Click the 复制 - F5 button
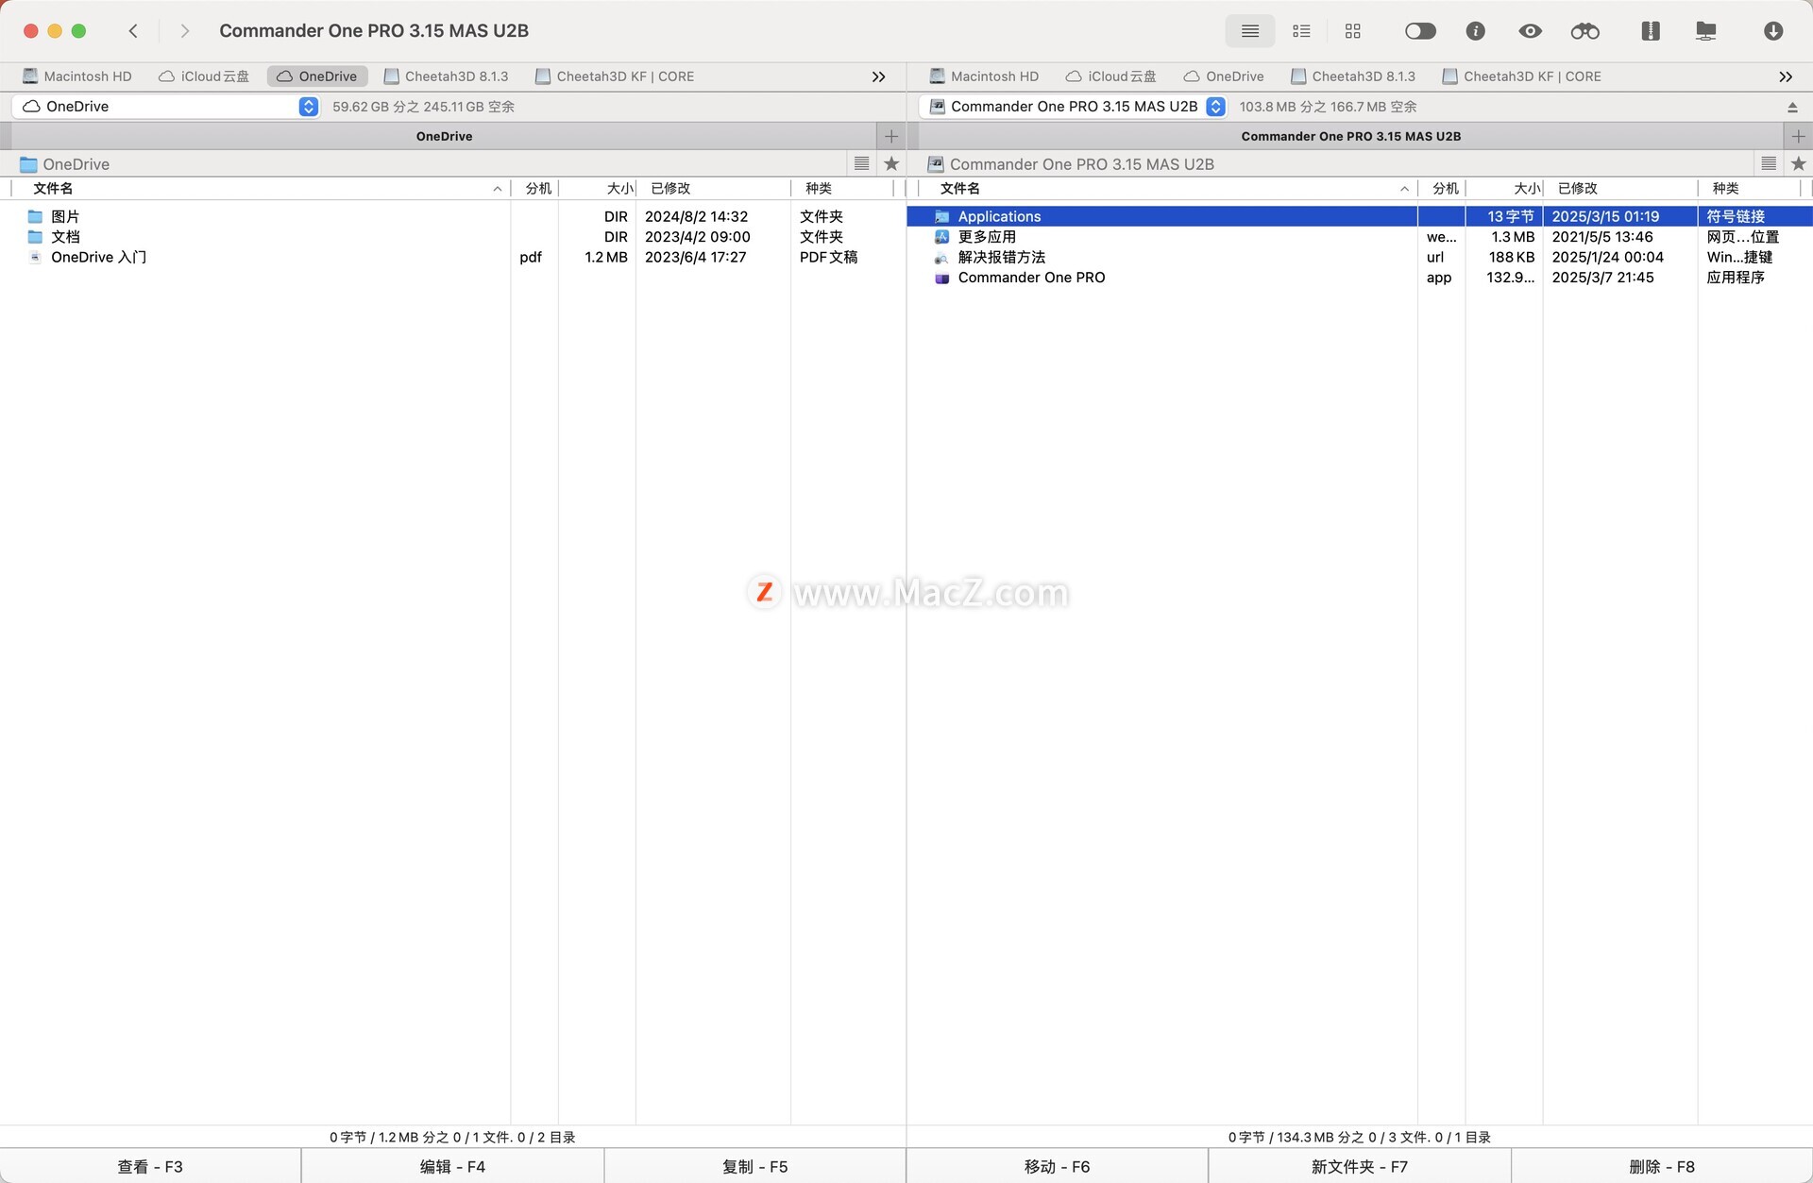Viewport: 1813px width, 1183px height. (754, 1166)
